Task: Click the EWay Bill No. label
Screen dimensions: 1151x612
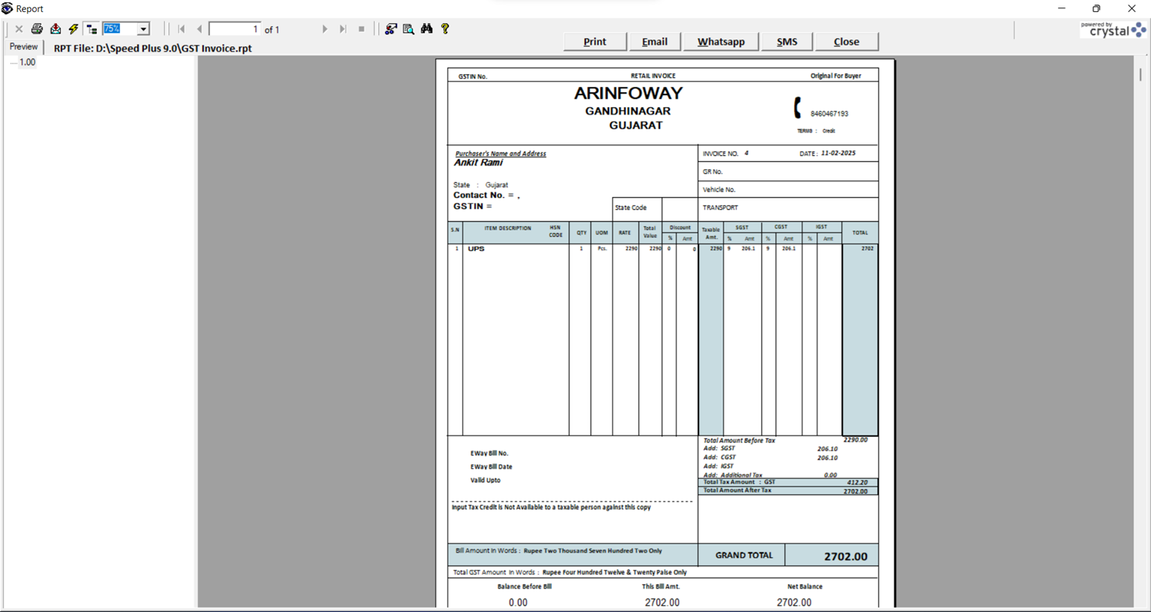Action: click(x=489, y=453)
